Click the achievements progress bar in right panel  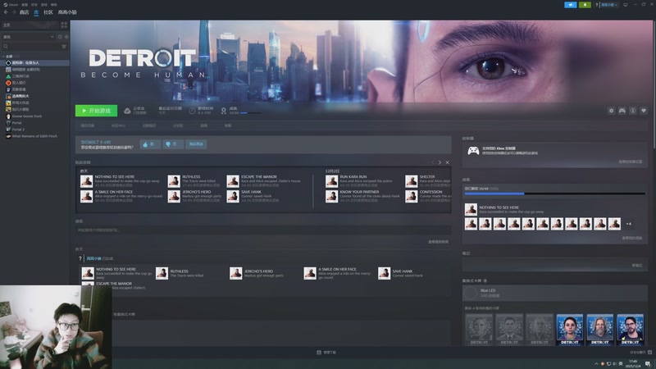point(555,194)
